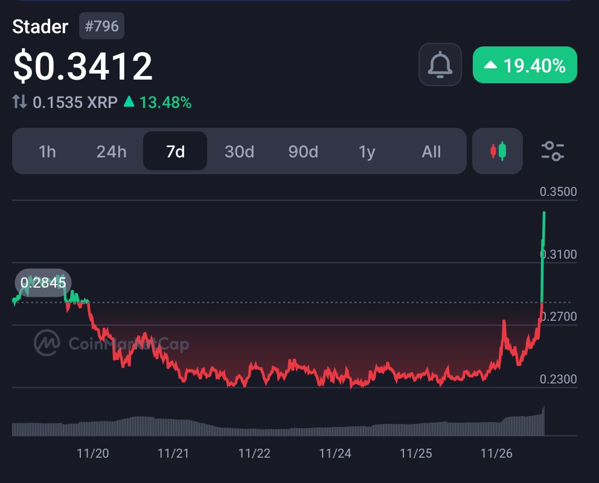Tap the 11/25 date axis label
599x483 pixels.
coord(415,453)
